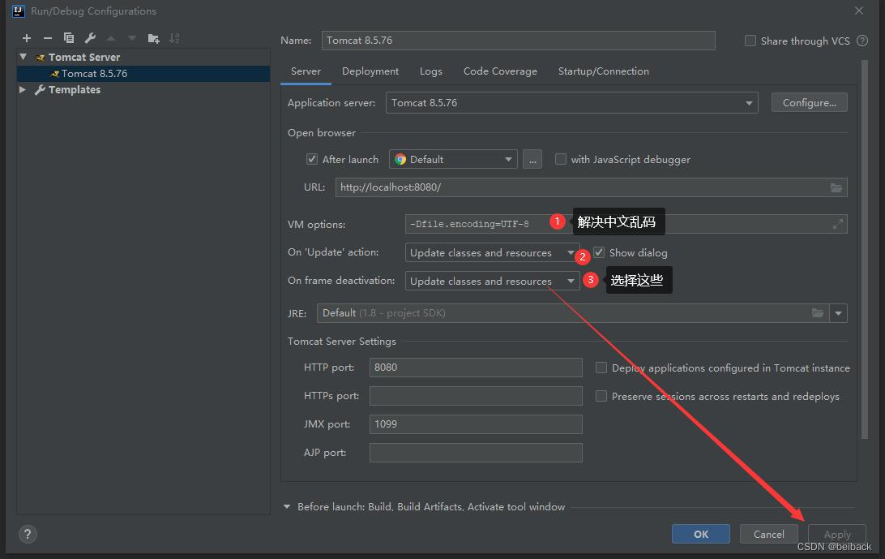Click the HTTP port field
Viewport: 885px width, 559px height.
coord(476,368)
